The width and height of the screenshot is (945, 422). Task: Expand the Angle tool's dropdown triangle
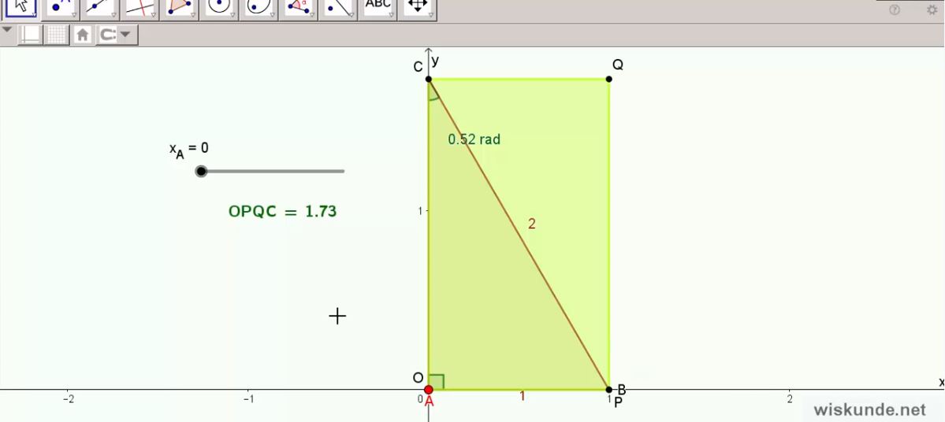click(x=311, y=14)
